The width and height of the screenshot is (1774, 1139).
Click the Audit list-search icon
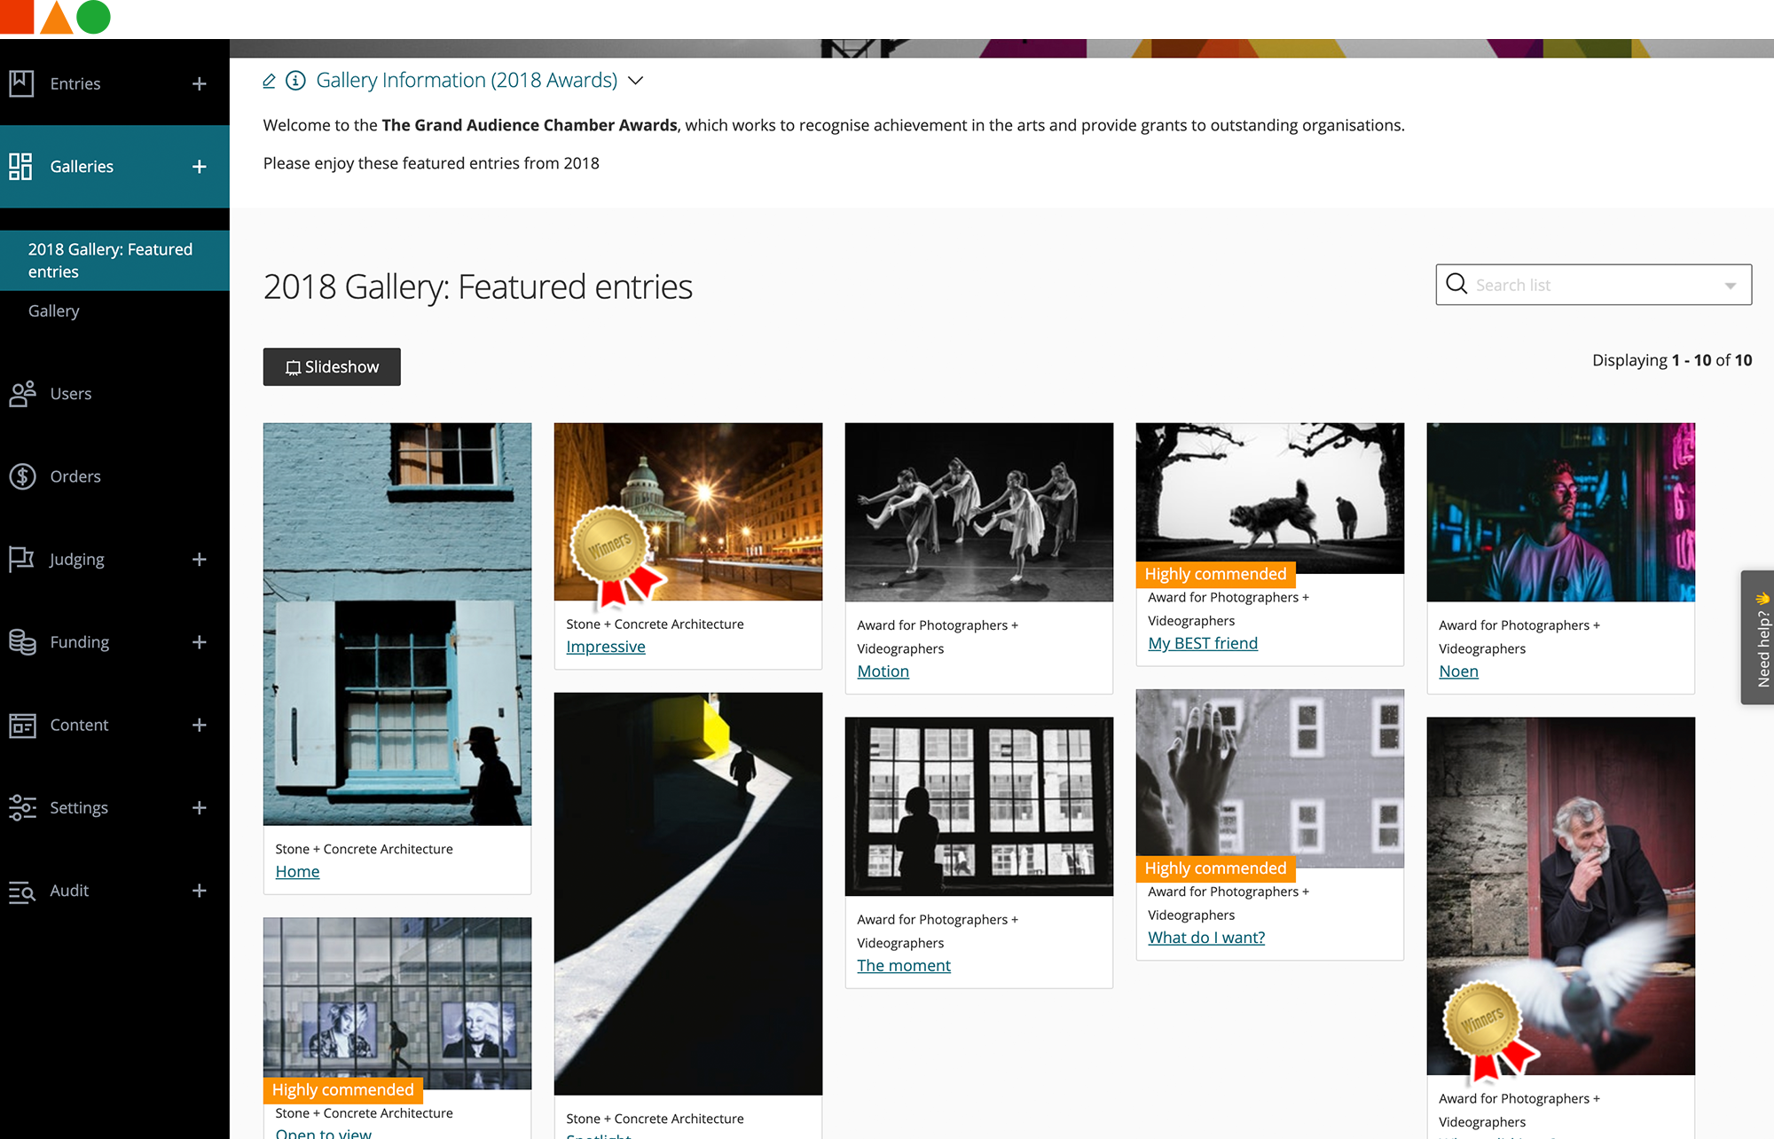tap(22, 891)
